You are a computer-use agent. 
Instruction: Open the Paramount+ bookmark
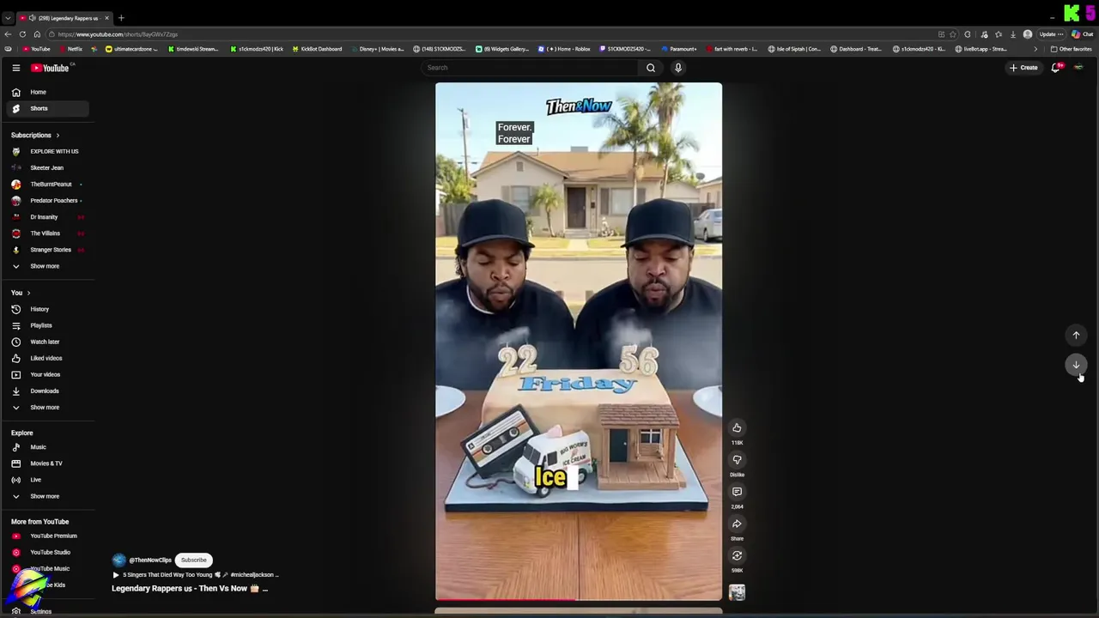(679, 49)
